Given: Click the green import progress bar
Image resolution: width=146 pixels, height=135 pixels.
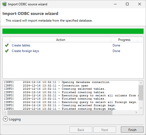Looking at the screenshot, I should [73, 31].
